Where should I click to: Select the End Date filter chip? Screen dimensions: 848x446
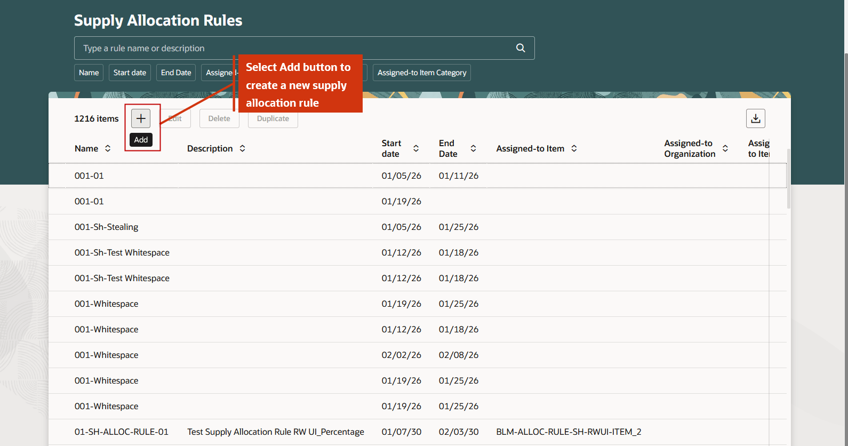pyautogui.click(x=176, y=73)
